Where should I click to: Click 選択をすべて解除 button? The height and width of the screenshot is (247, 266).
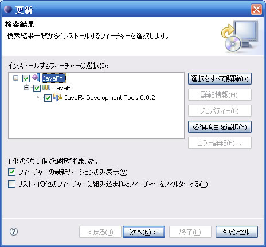tap(220, 79)
